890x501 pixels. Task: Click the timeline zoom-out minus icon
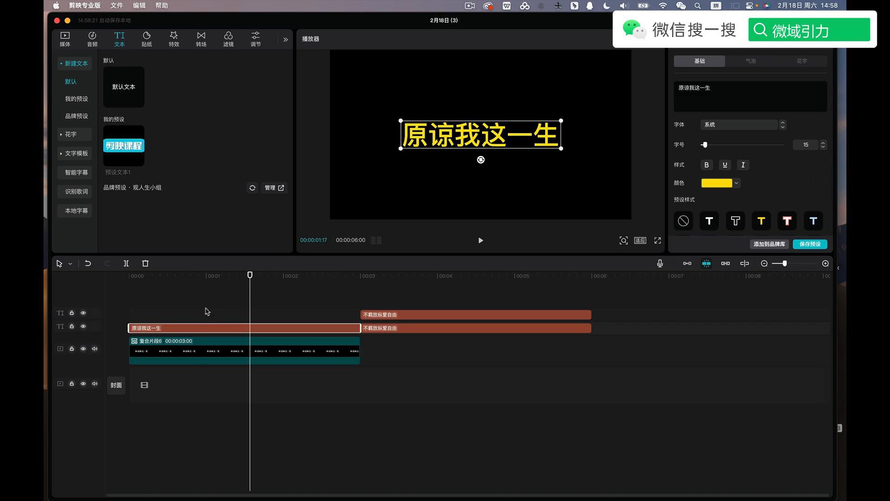764,263
